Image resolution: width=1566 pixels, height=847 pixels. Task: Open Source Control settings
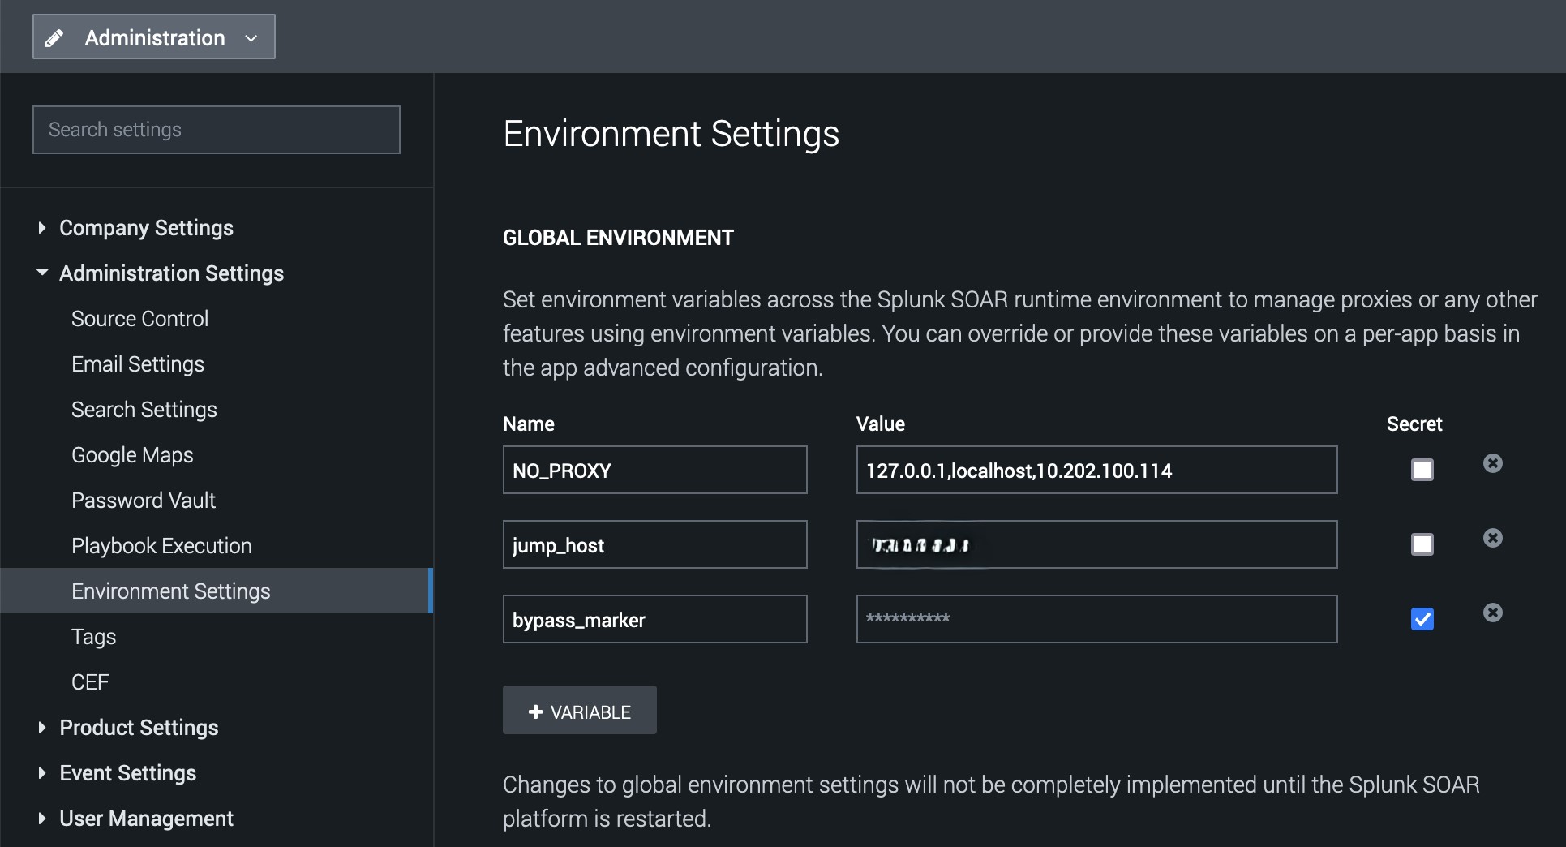click(139, 319)
